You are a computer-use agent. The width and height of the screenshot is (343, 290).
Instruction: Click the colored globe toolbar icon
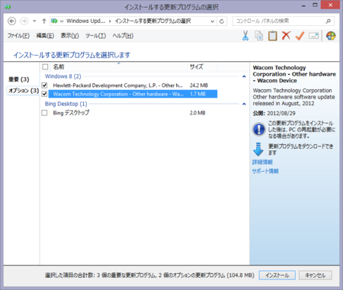pos(331,36)
